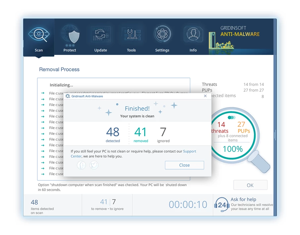Open the Info person icon
This screenshot has height=235, width=300.
click(193, 35)
